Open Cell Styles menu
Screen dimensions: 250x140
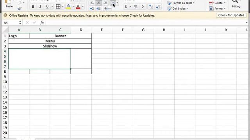[x=178, y=9]
